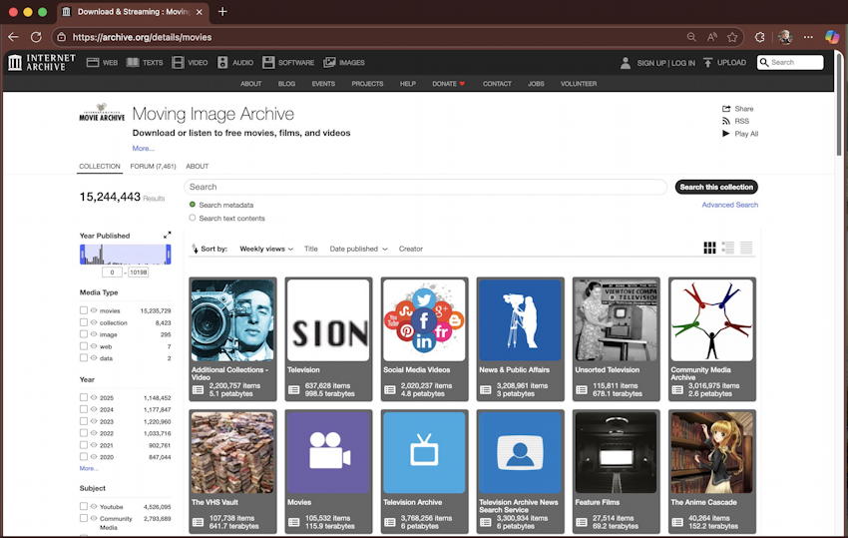The image size is (848, 538).
Task: Click the right handle of year slider
Action: pyautogui.click(x=169, y=255)
